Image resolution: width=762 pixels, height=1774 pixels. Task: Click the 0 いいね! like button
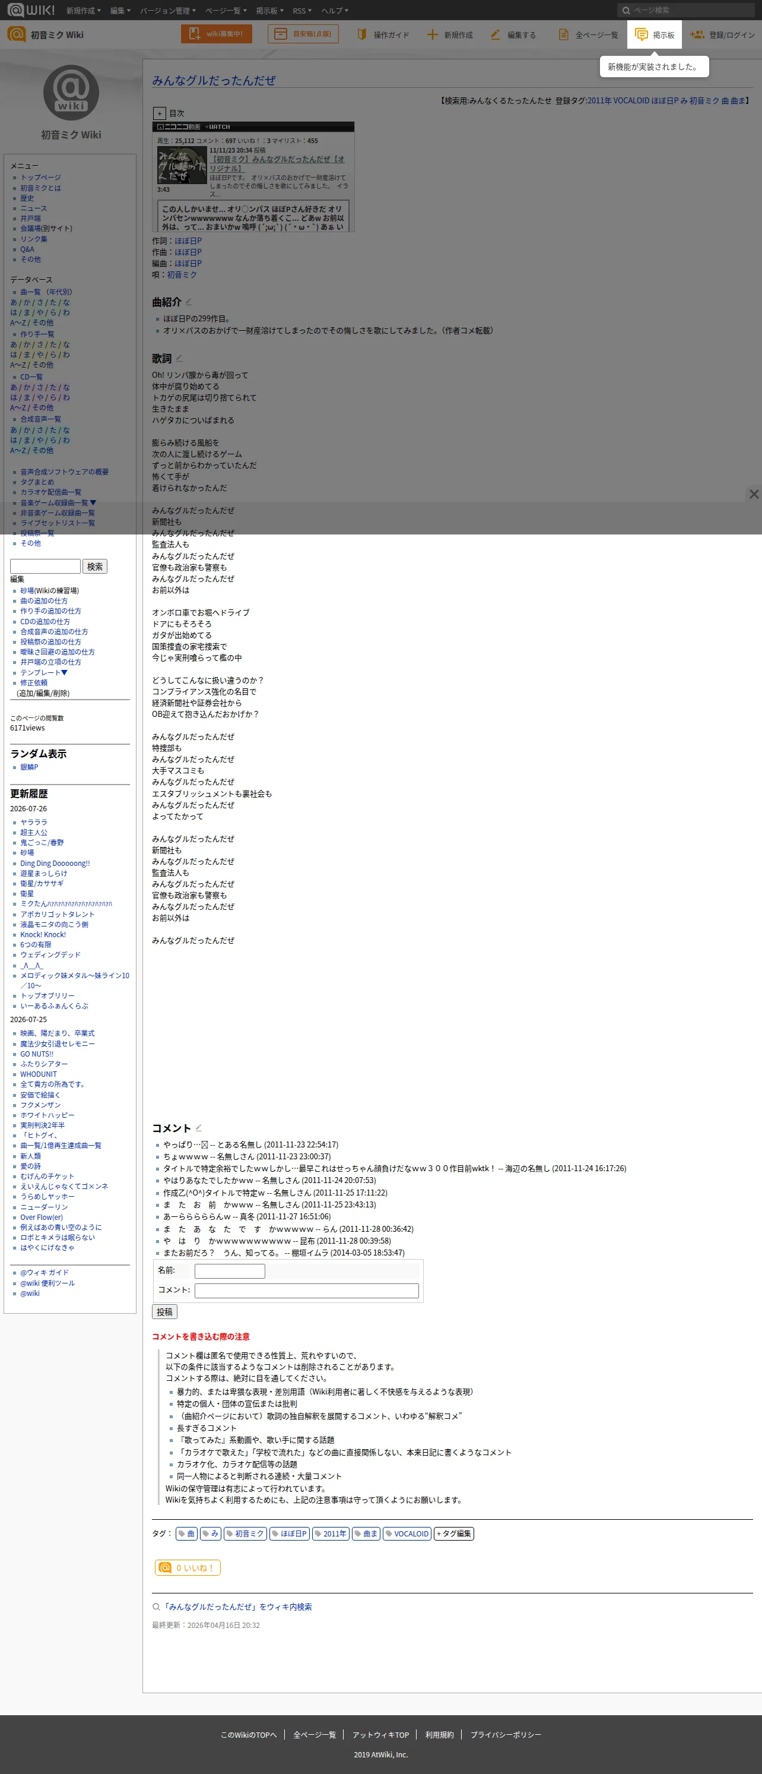[187, 1567]
